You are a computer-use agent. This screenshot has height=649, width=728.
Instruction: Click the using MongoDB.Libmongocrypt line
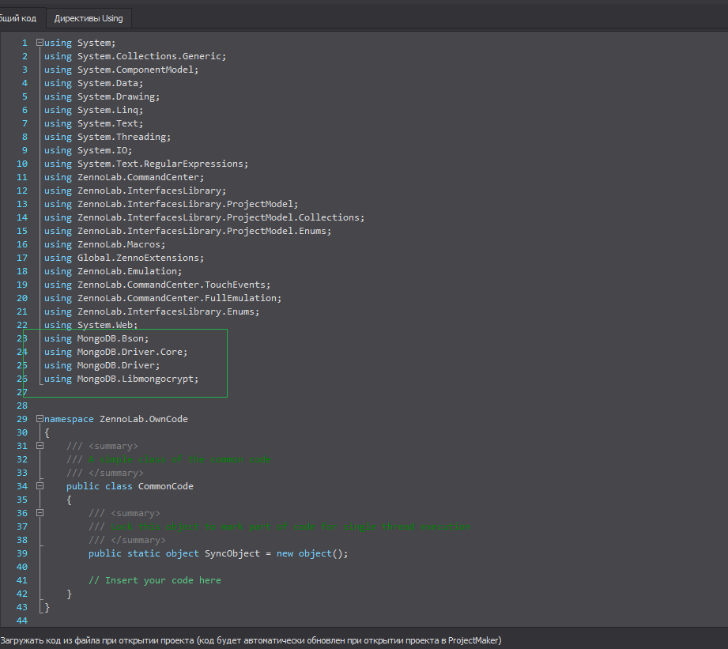[x=121, y=379]
